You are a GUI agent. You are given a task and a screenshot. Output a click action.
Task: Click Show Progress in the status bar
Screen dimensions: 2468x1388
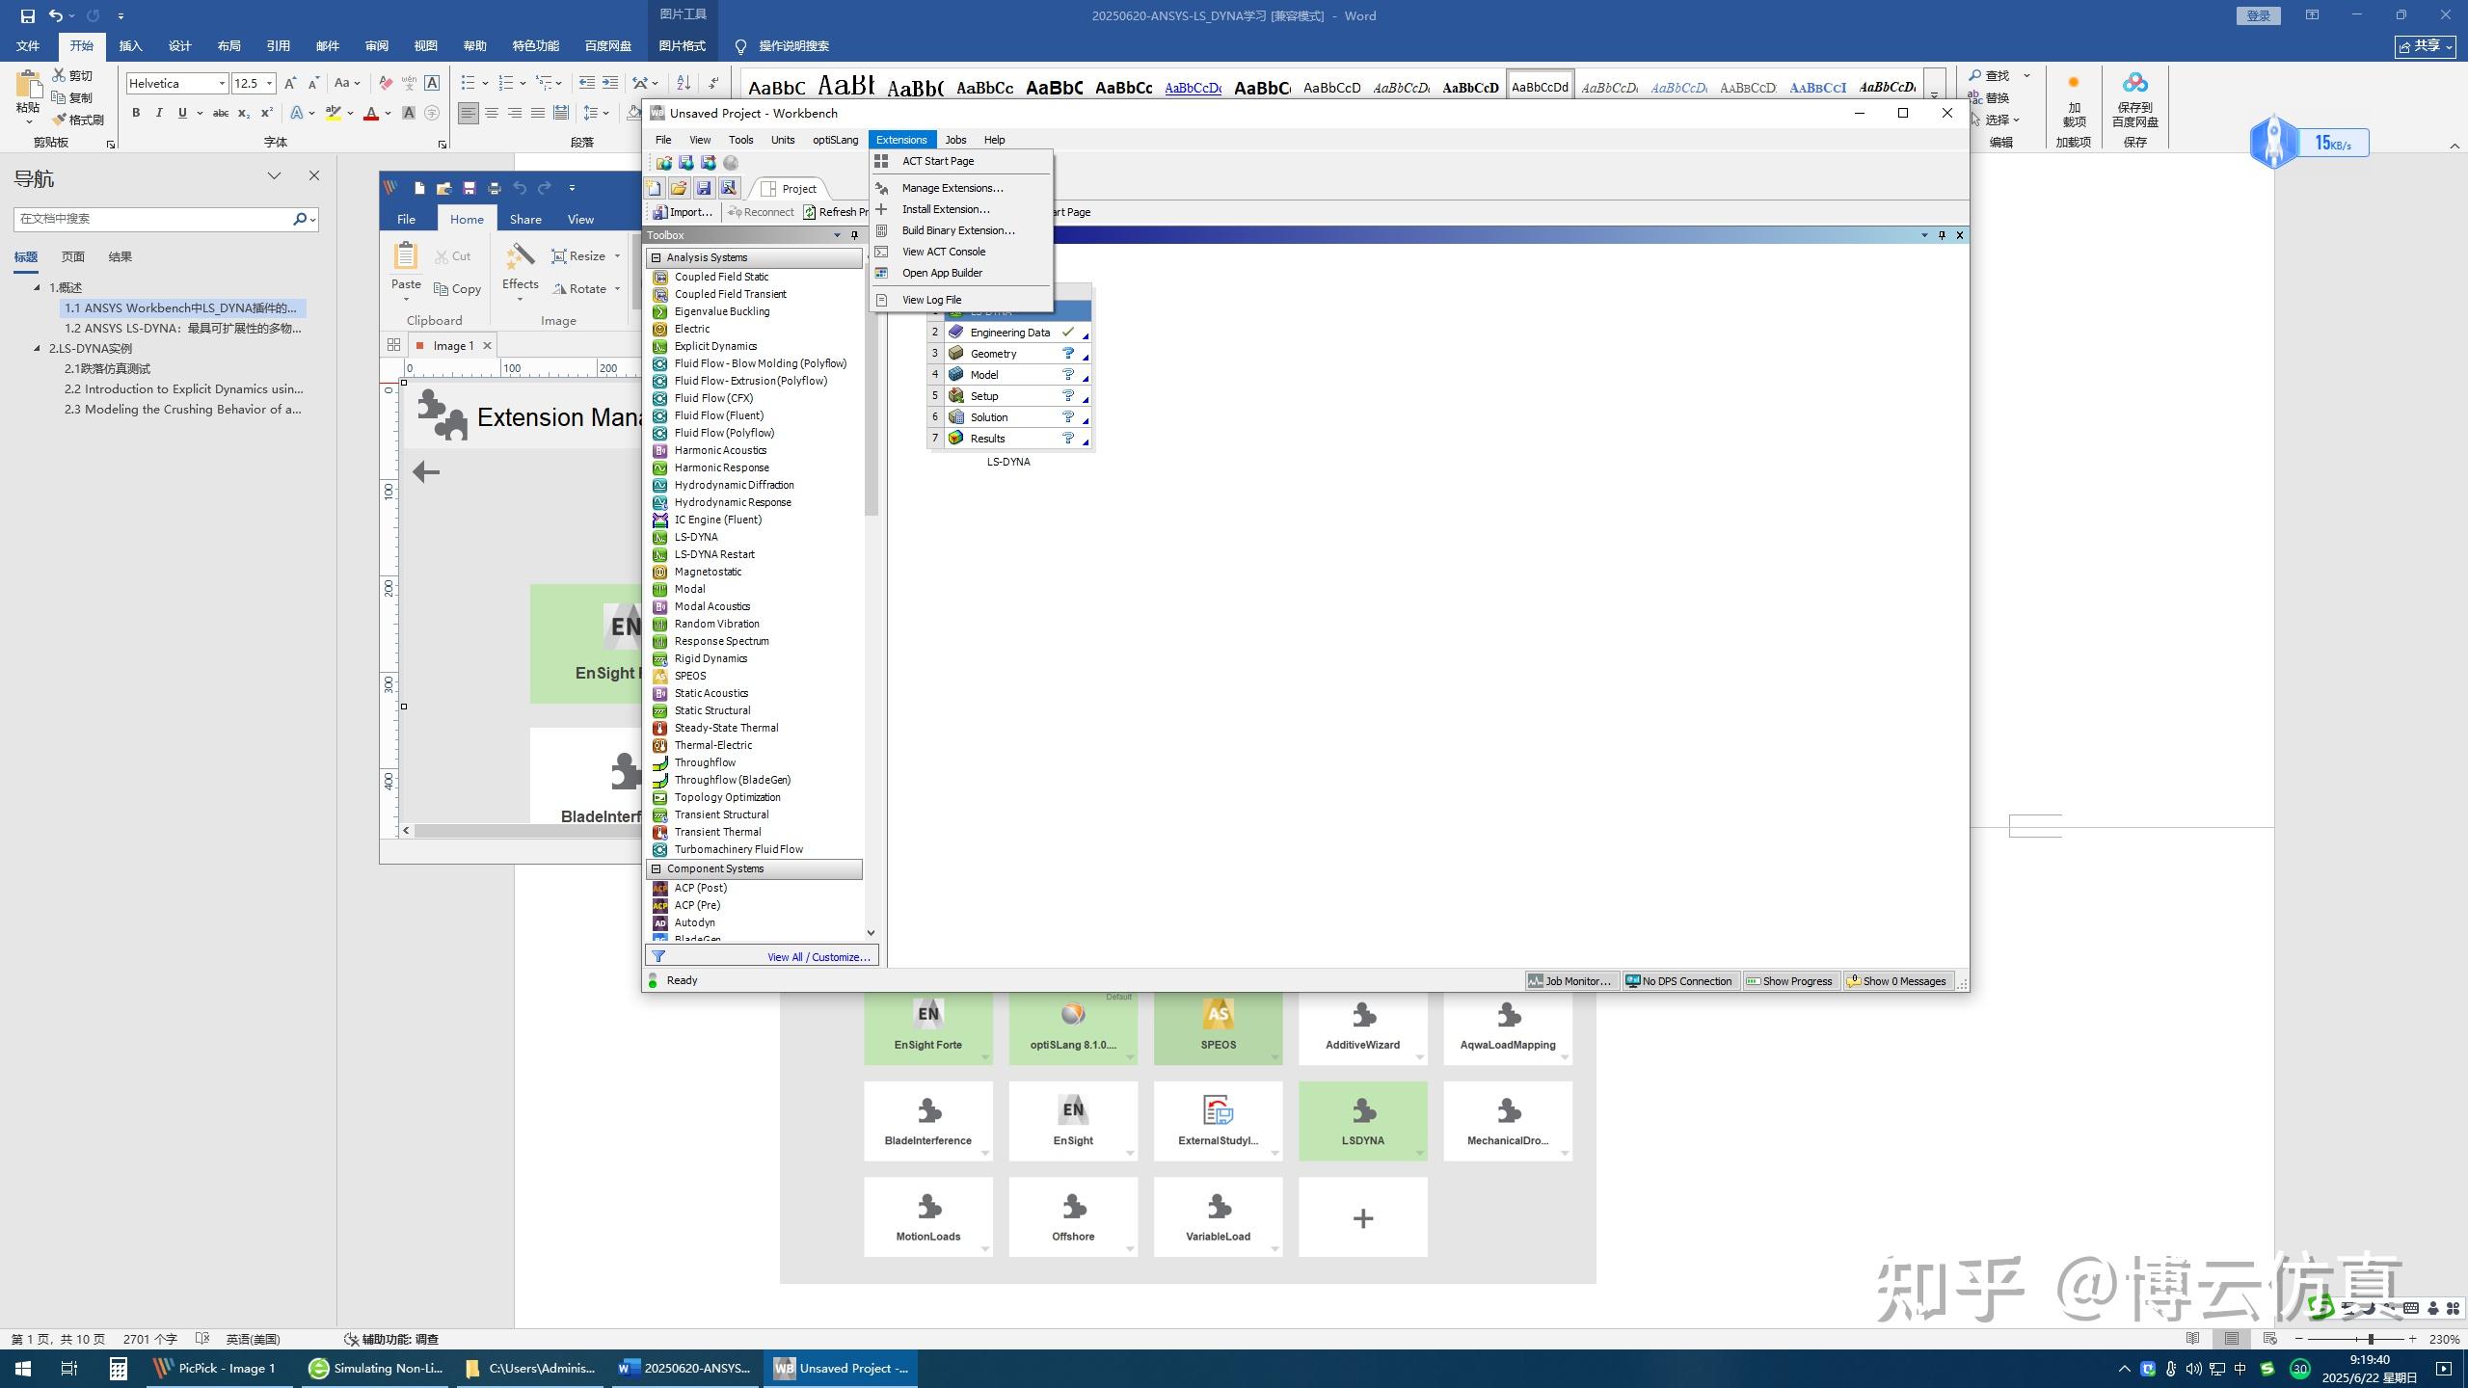coord(1791,980)
